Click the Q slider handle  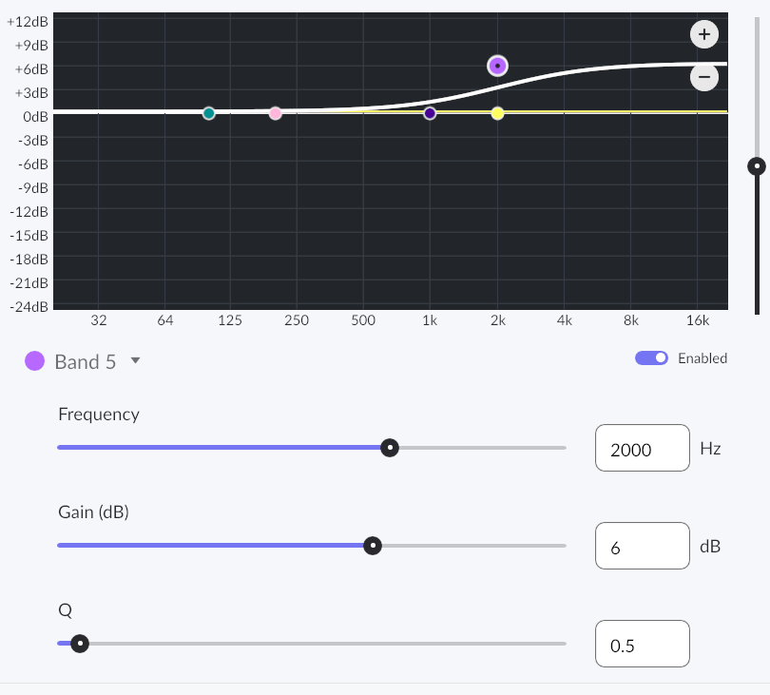pos(80,644)
